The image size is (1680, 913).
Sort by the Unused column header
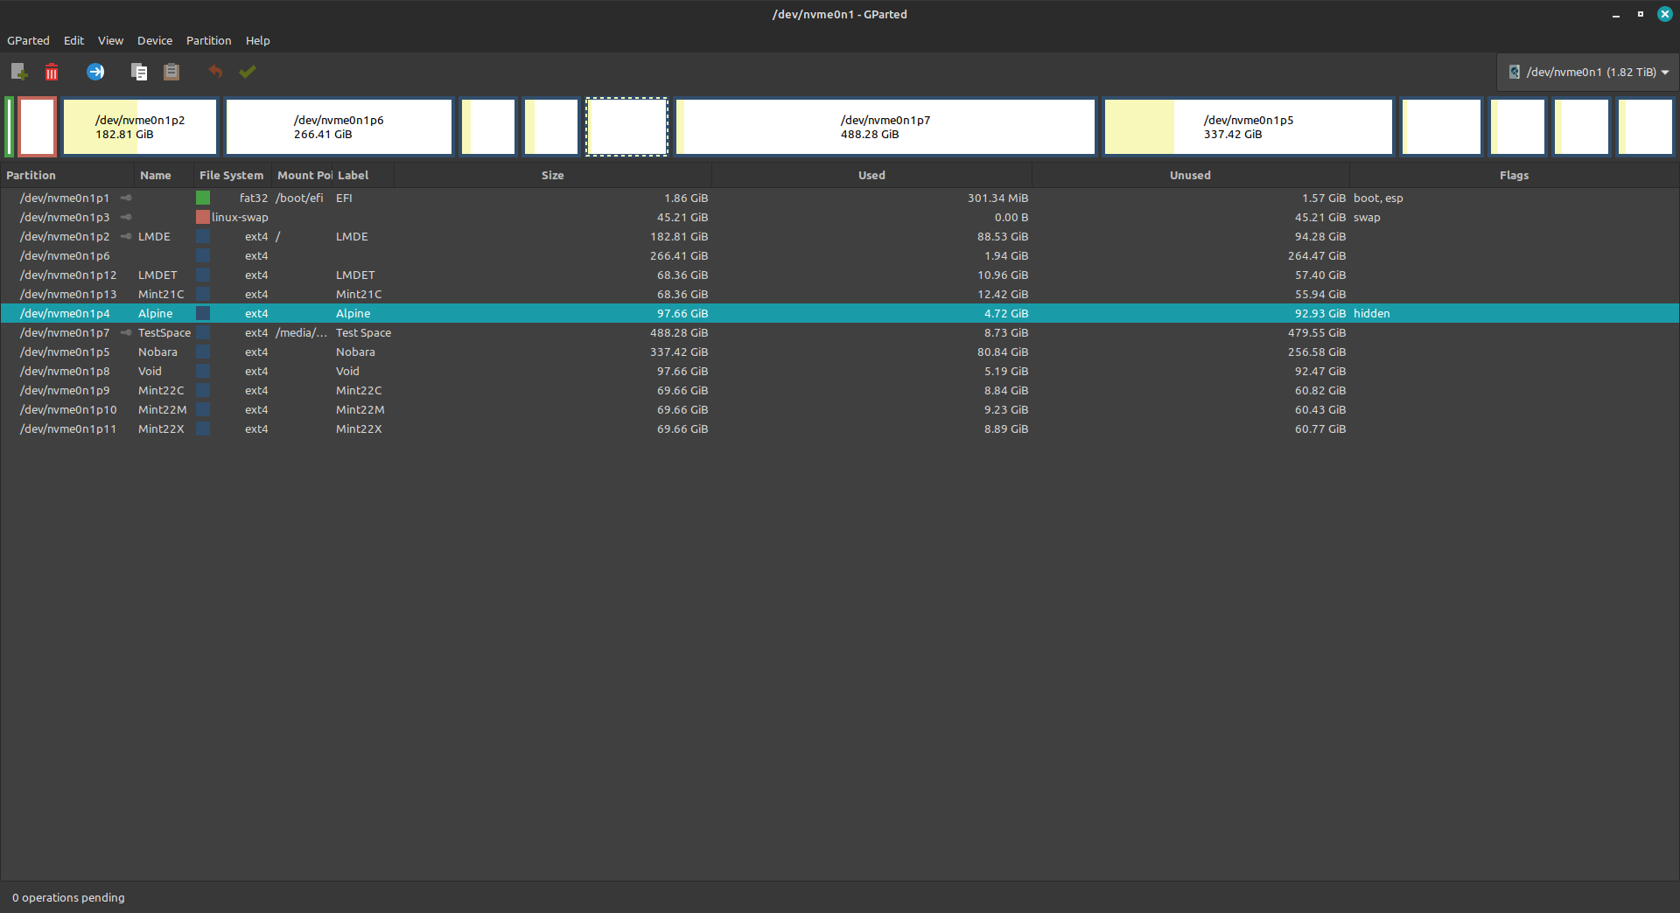(1190, 175)
